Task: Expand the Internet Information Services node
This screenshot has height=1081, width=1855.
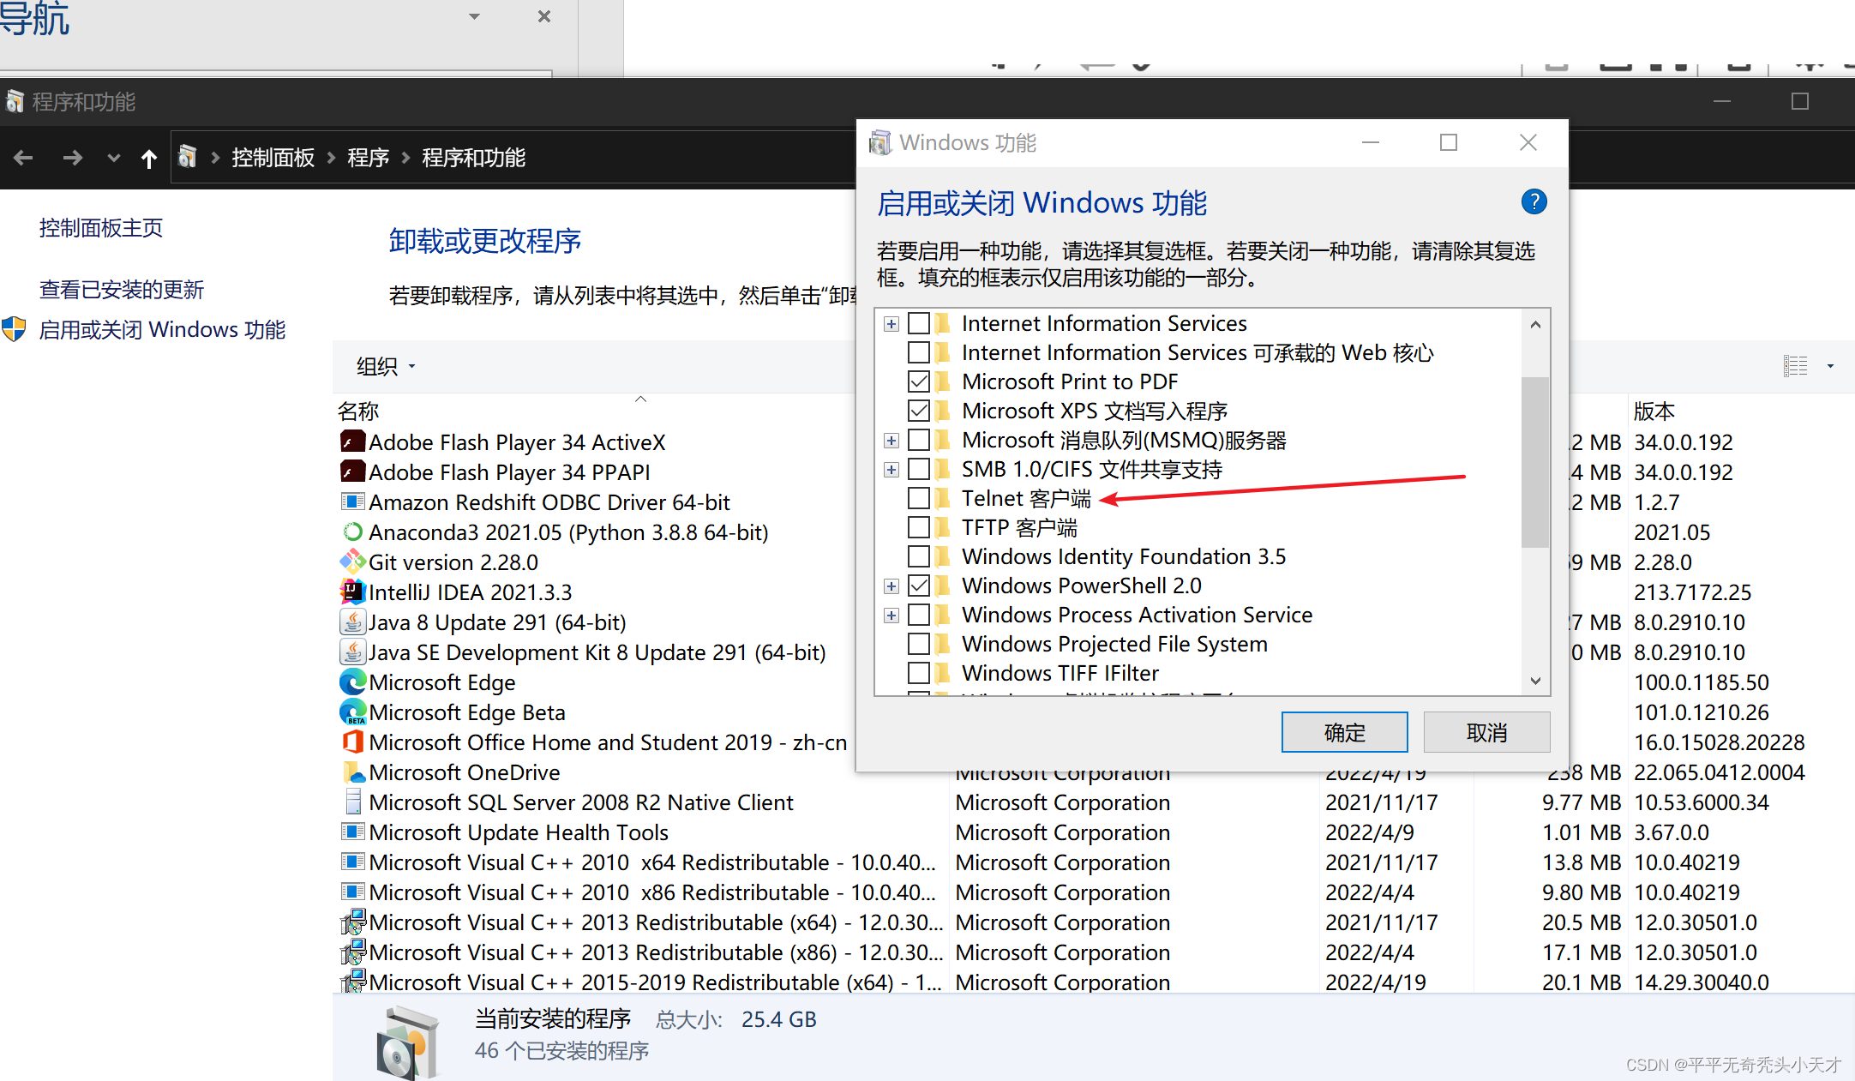Action: (891, 324)
